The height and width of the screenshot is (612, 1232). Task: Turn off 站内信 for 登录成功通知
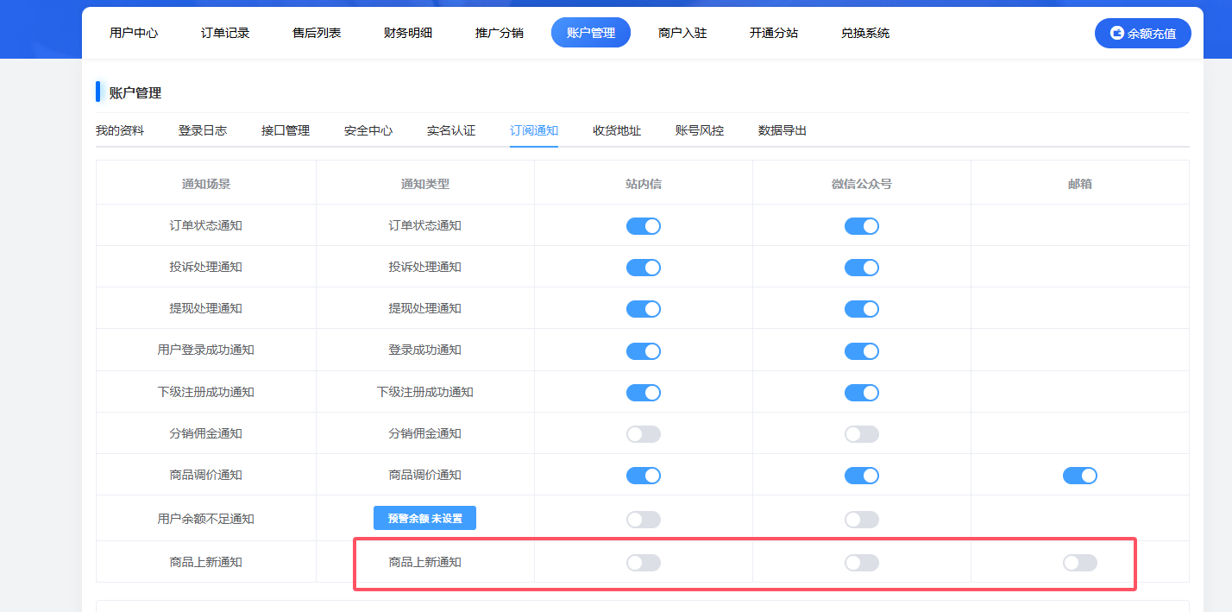tap(644, 350)
